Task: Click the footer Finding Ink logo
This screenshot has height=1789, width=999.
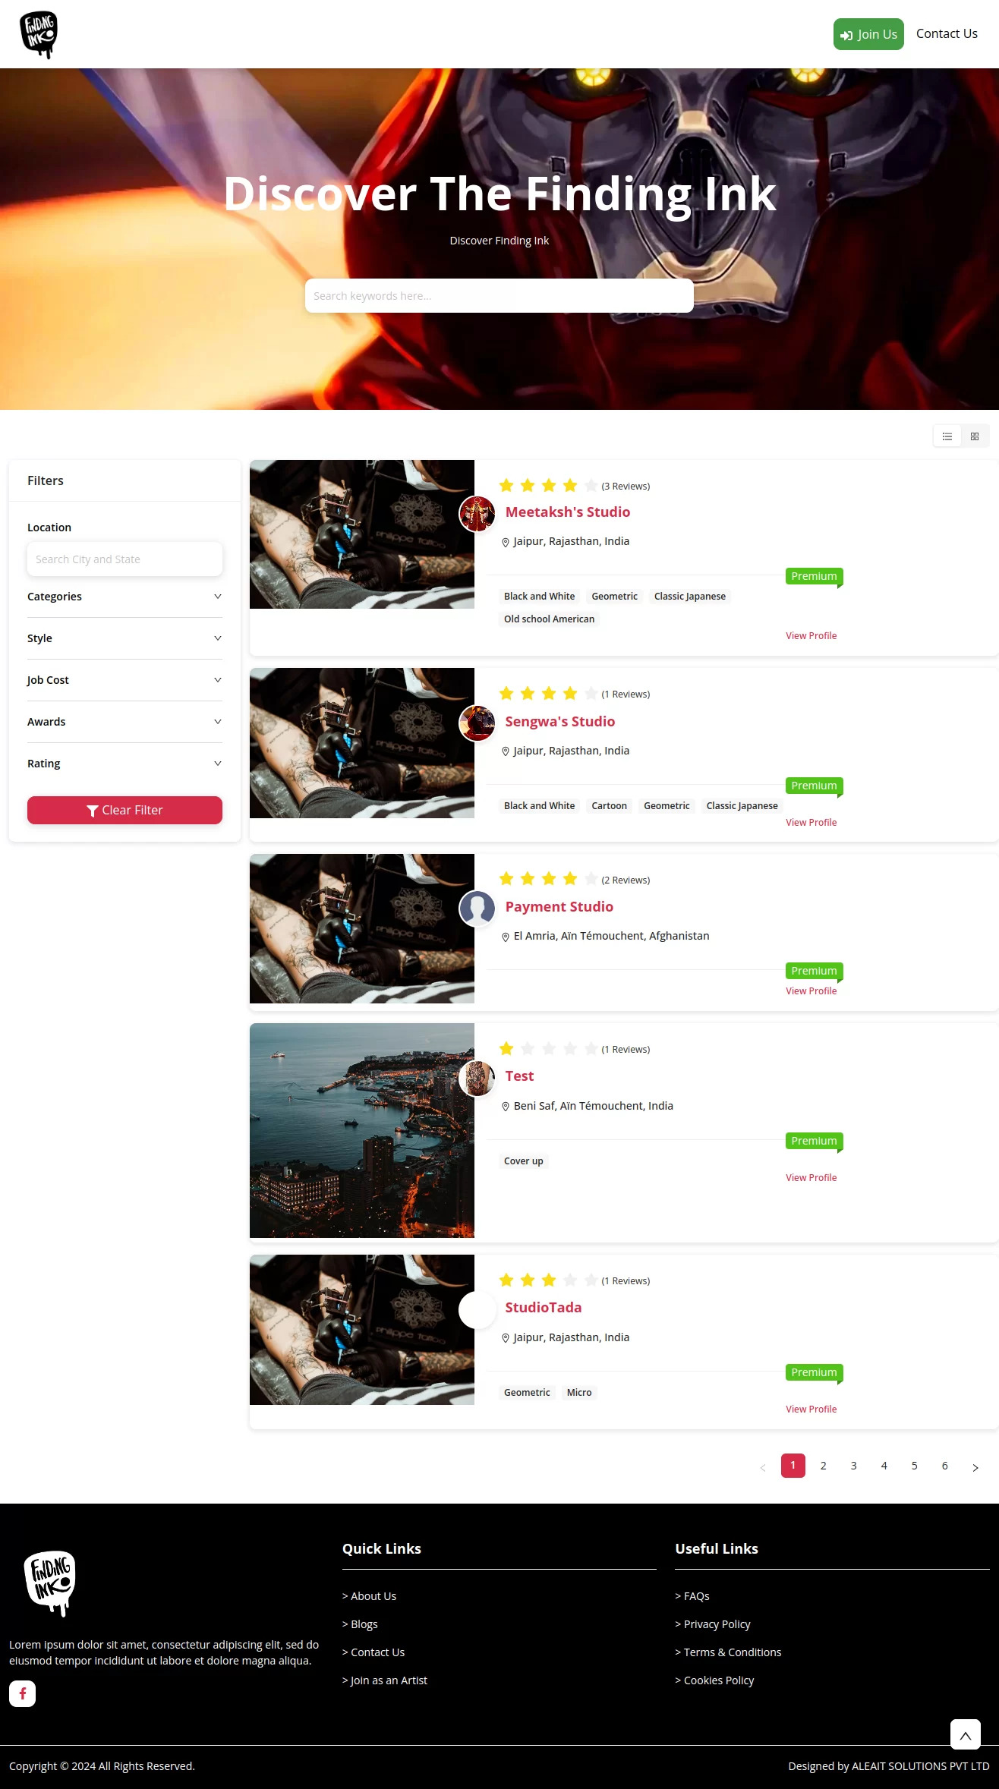Action: coord(50,1583)
